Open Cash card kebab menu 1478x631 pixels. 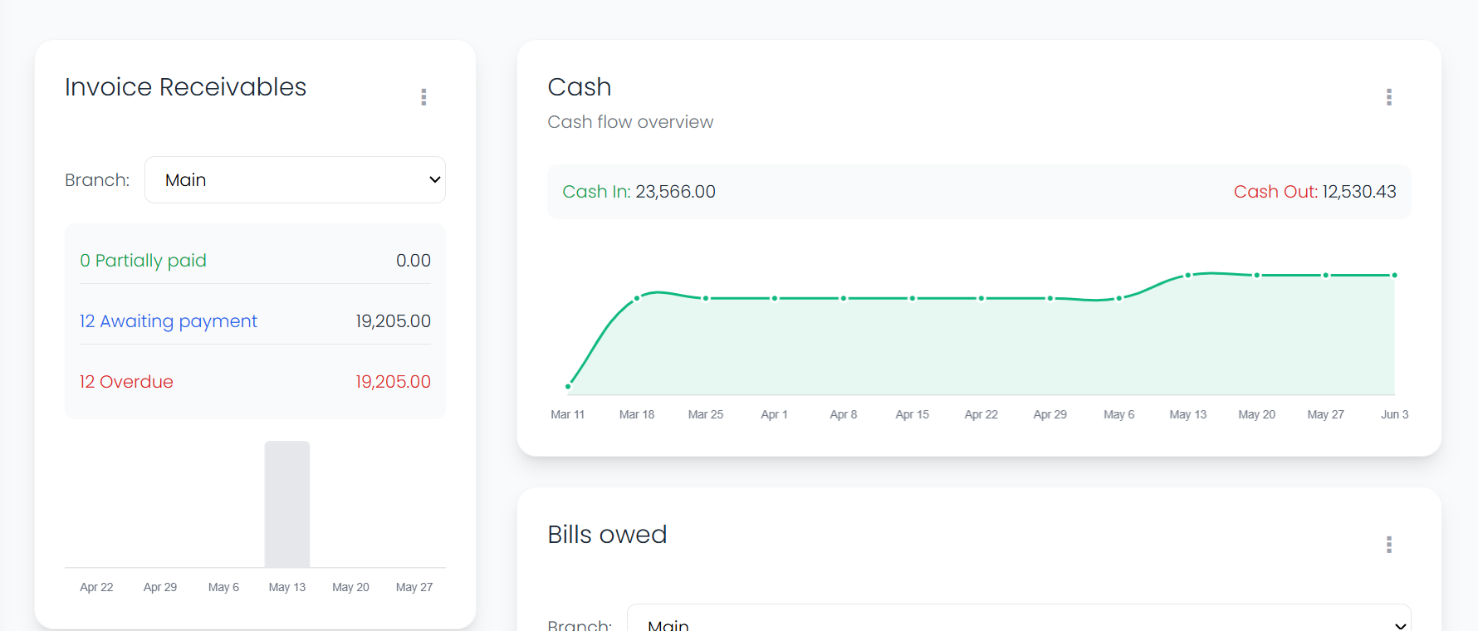[1388, 97]
